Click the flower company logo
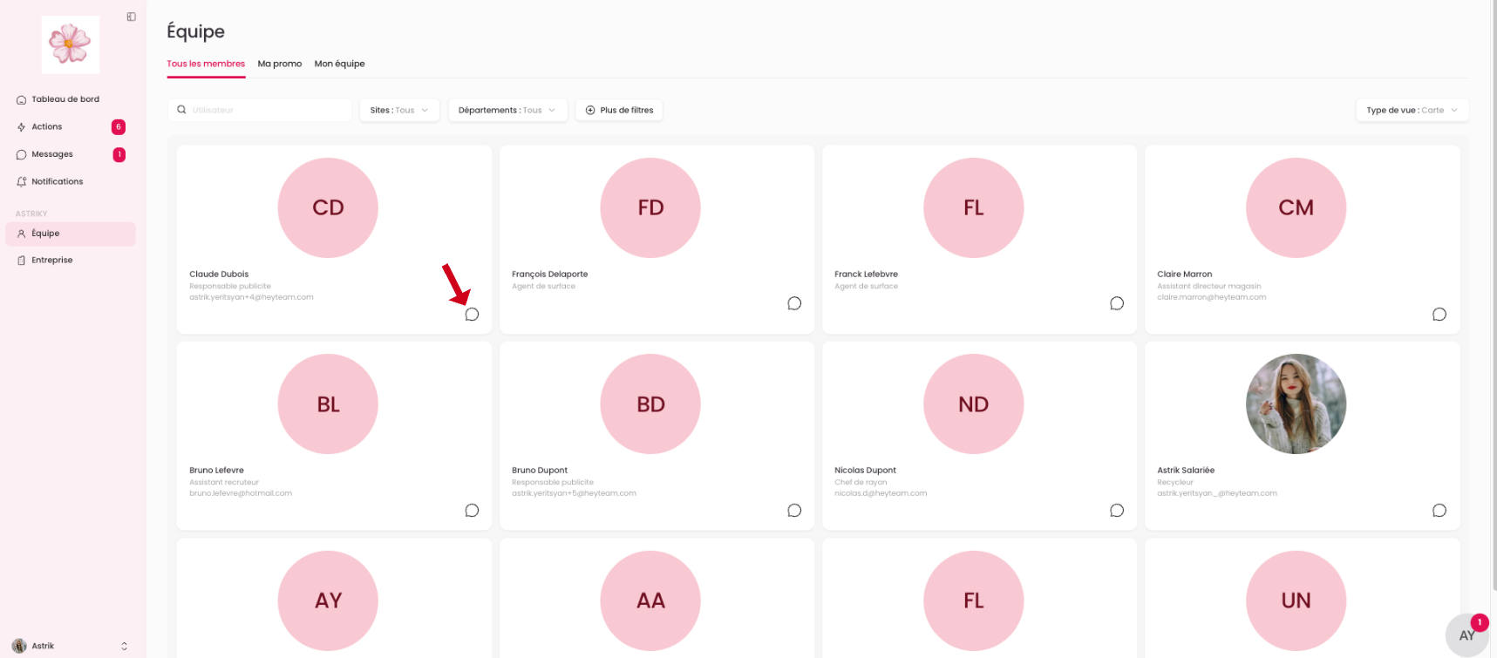Screen dimensions: 1497x658 click(71, 44)
